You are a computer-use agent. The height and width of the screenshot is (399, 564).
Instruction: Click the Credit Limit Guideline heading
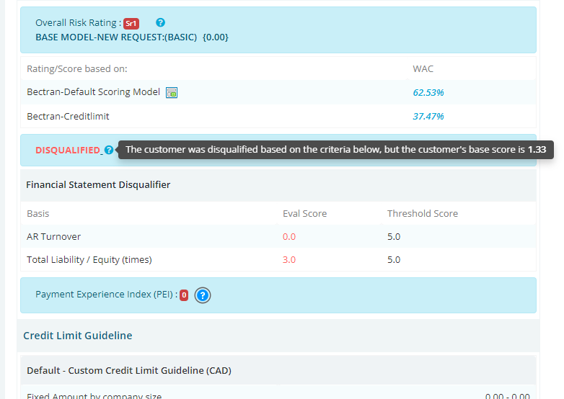pyautogui.click(x=78, y=336)
